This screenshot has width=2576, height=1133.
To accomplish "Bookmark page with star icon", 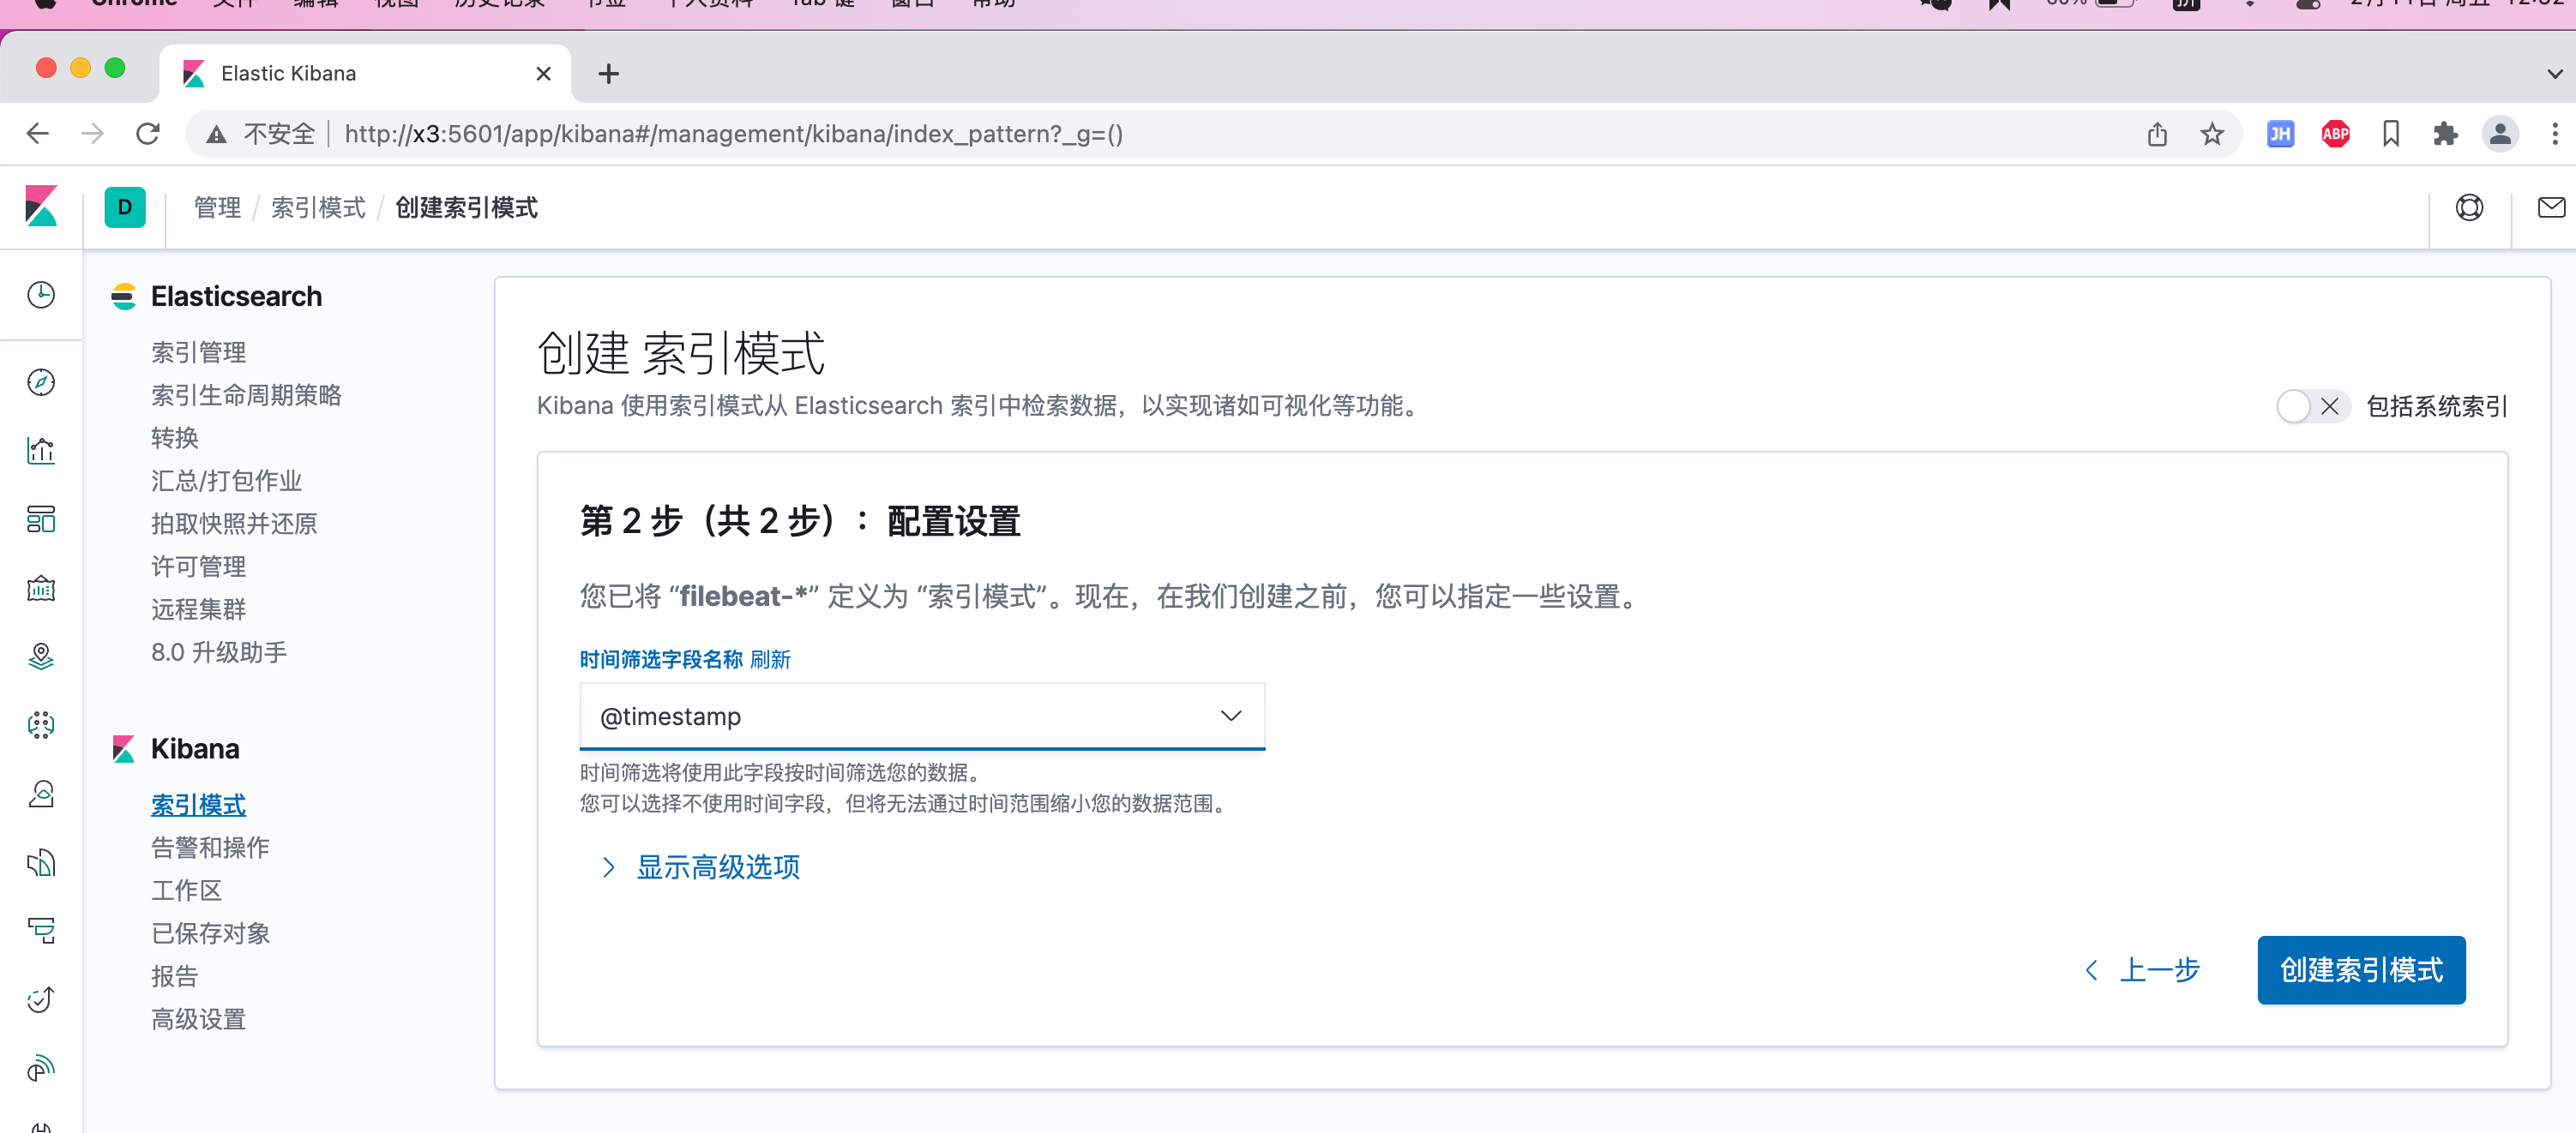I will (2212, 134).
